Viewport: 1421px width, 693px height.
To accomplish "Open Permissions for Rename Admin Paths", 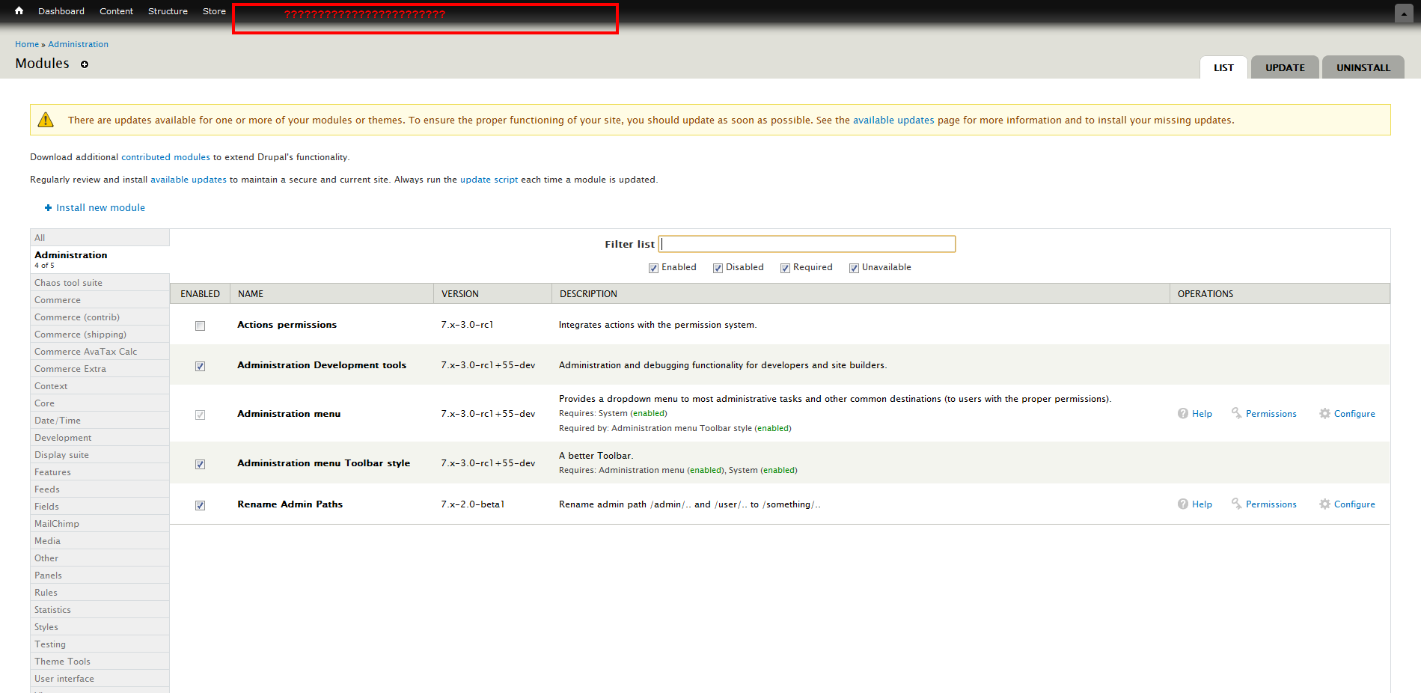I will 1264,504.
